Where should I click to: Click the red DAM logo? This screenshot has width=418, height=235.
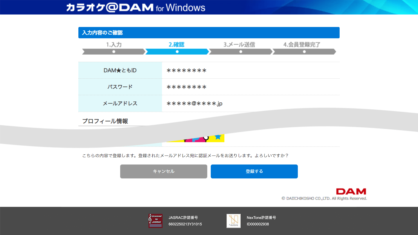[351, 191]
